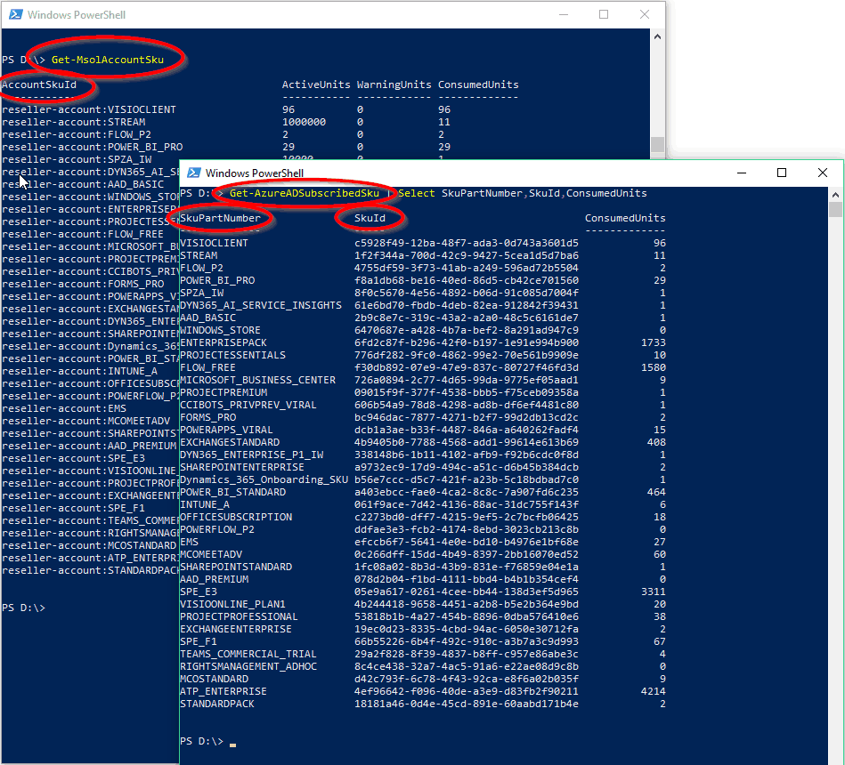Click the back window bottom PS D:\> prompt
The height and width of the screenshot is (765, 845).
coord(23,608)
